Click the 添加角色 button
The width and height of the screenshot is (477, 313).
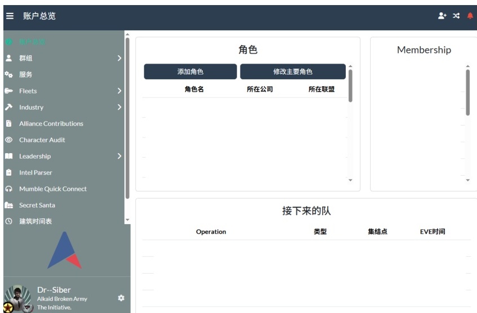pos(190,71)
